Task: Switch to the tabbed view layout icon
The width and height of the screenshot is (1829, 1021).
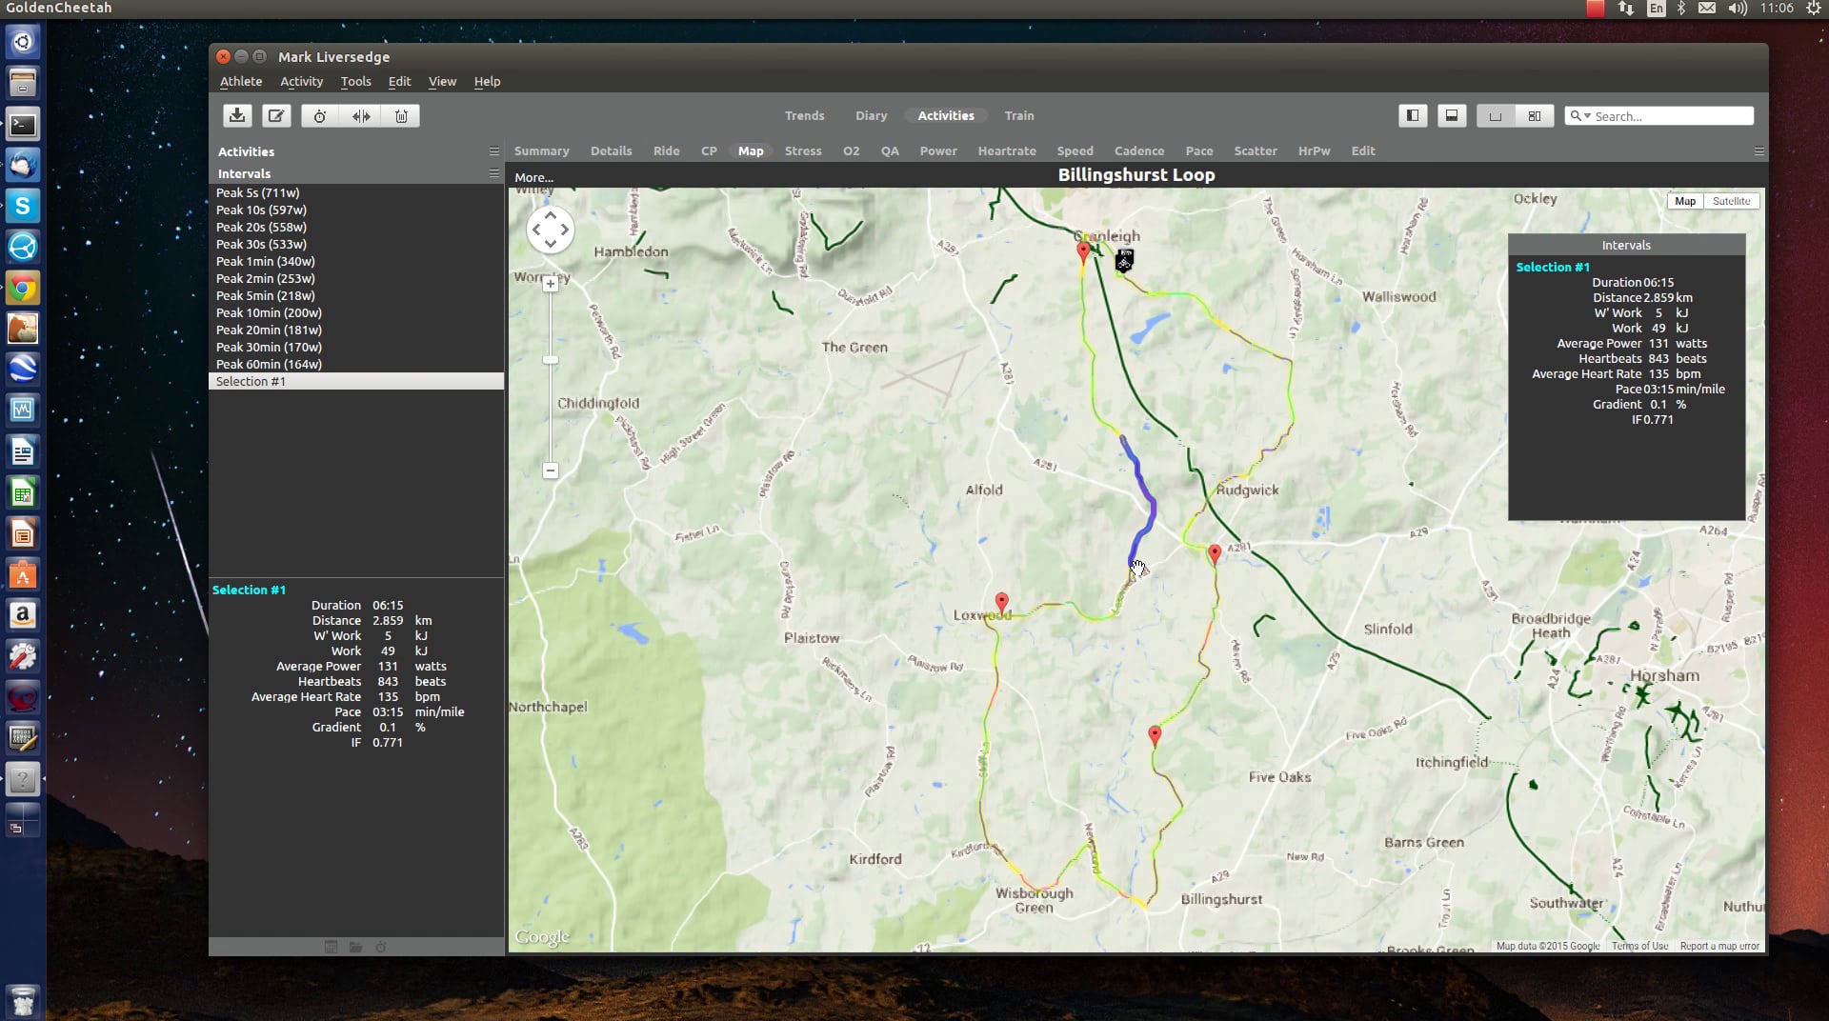Action: [x=1496, y=115]
